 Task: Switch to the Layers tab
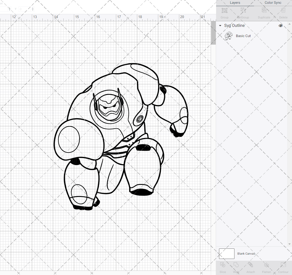coord(235,3)
